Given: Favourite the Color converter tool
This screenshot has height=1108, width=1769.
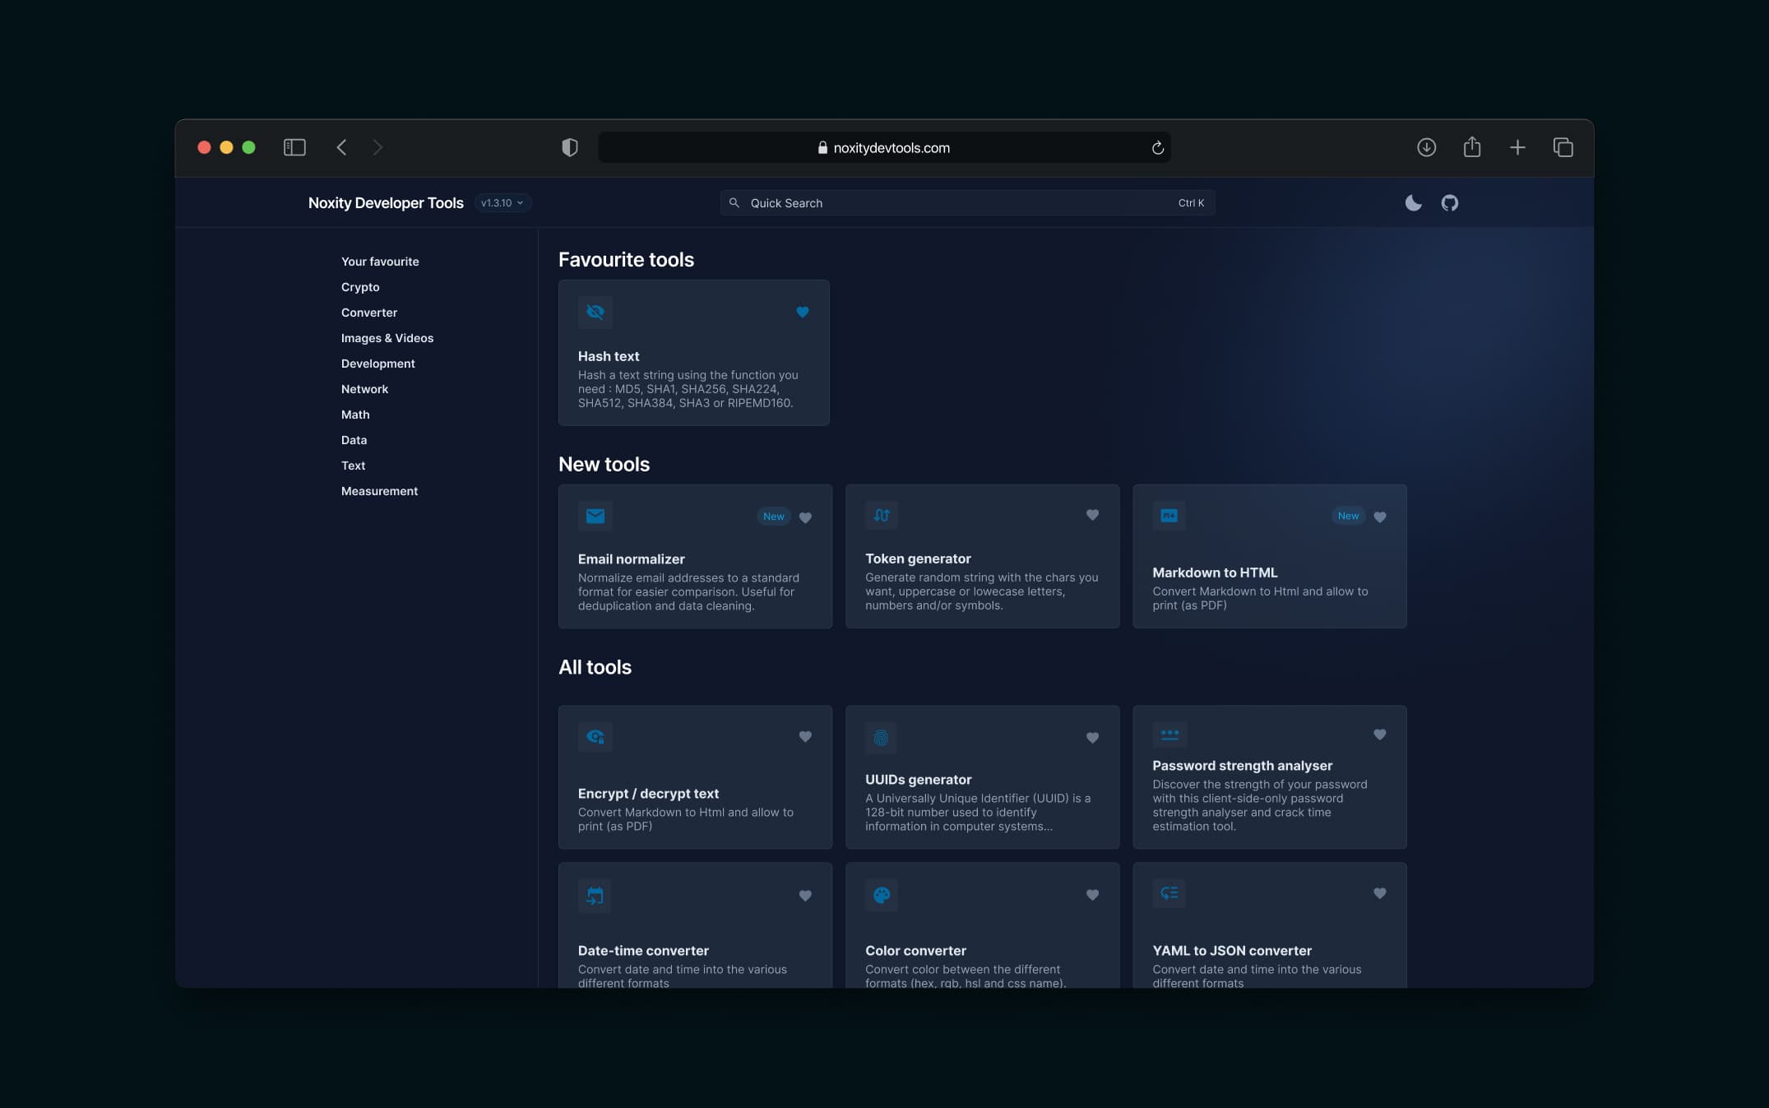Looking at the screenshot, I should 1092,894.
